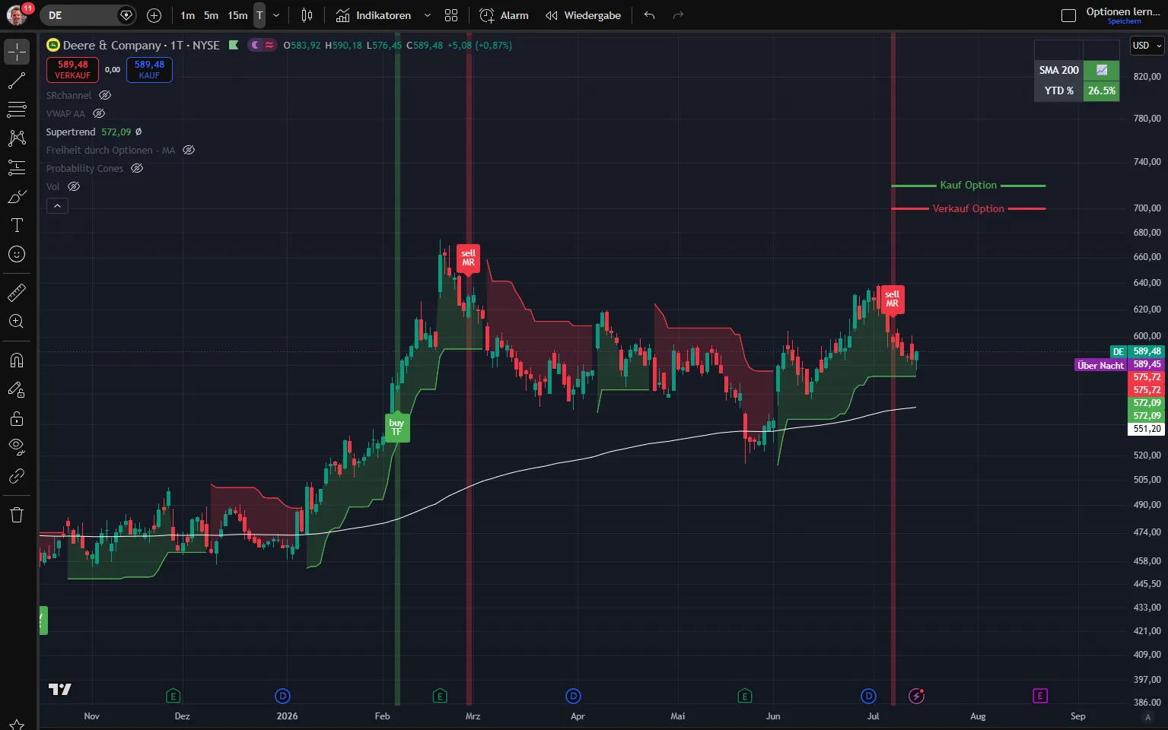
Task: Open the emoji and icons tool
Action: point(17,254)
